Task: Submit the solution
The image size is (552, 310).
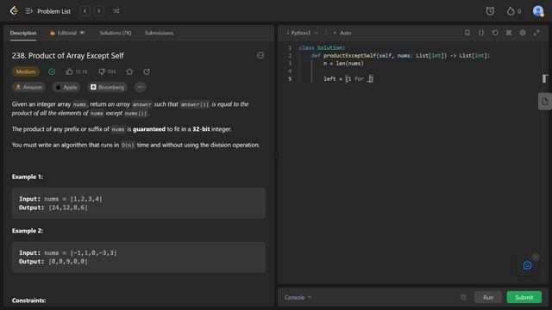Action: 524,297
